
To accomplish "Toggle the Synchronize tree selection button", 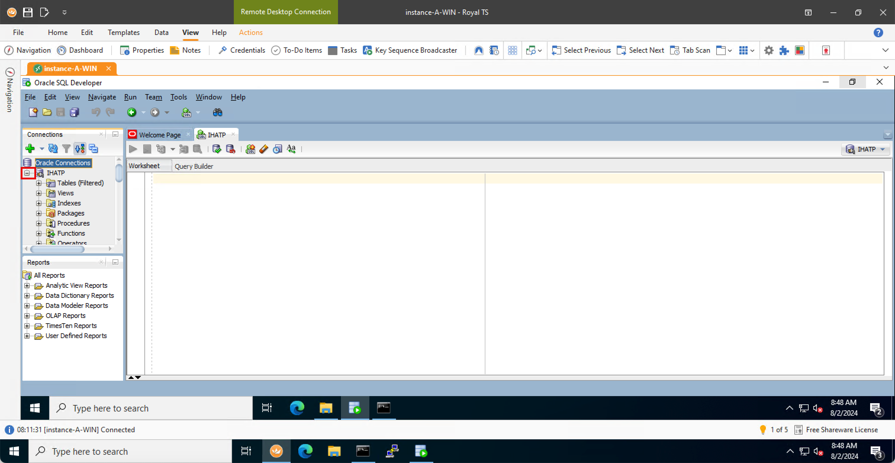I will pos(80,149).
